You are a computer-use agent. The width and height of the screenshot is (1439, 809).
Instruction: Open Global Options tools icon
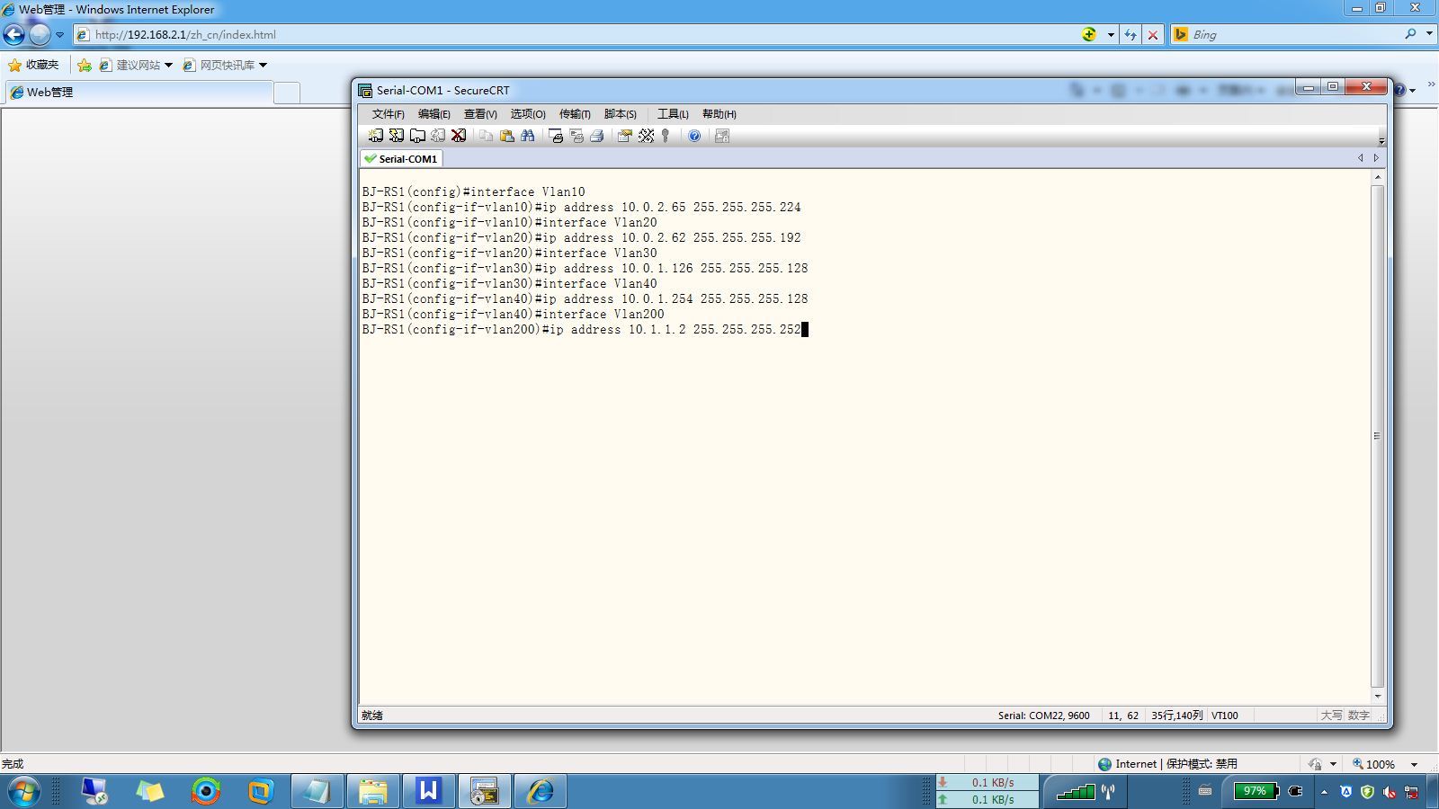click(x=646, y=136)
